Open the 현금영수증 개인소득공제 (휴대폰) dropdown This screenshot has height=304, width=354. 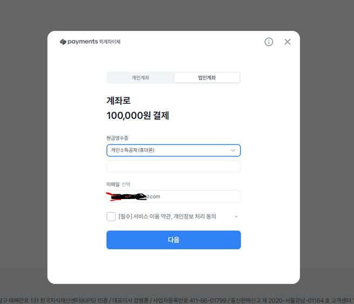tap(173, 150)
